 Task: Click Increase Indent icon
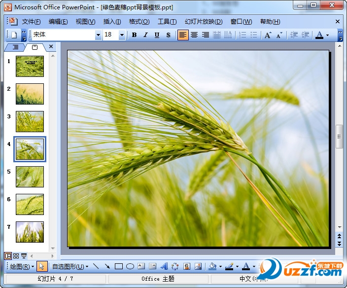pyautogui.click(x=305, y=35)
